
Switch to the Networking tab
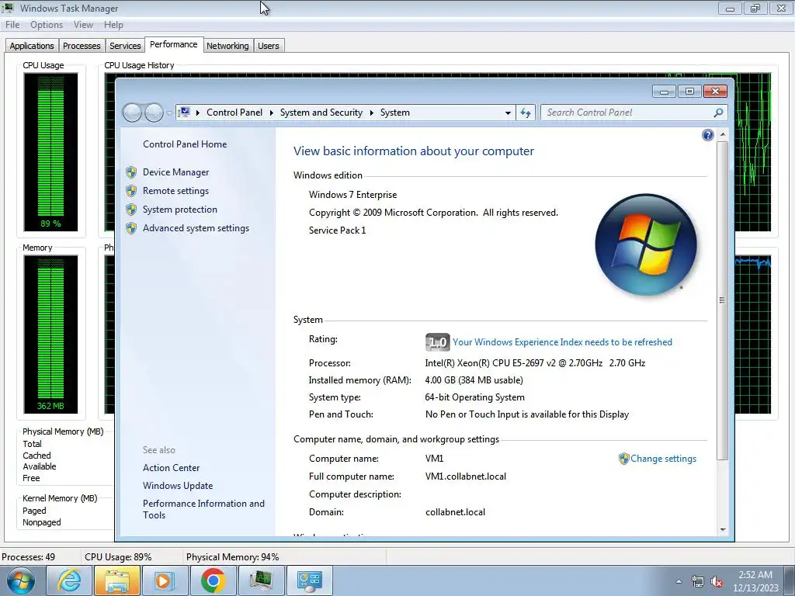[227, 46]
